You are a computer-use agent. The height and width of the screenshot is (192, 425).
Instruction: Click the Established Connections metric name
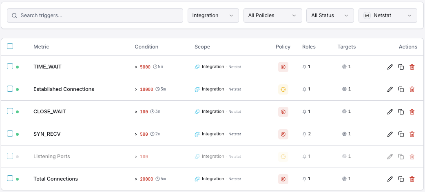64,89
